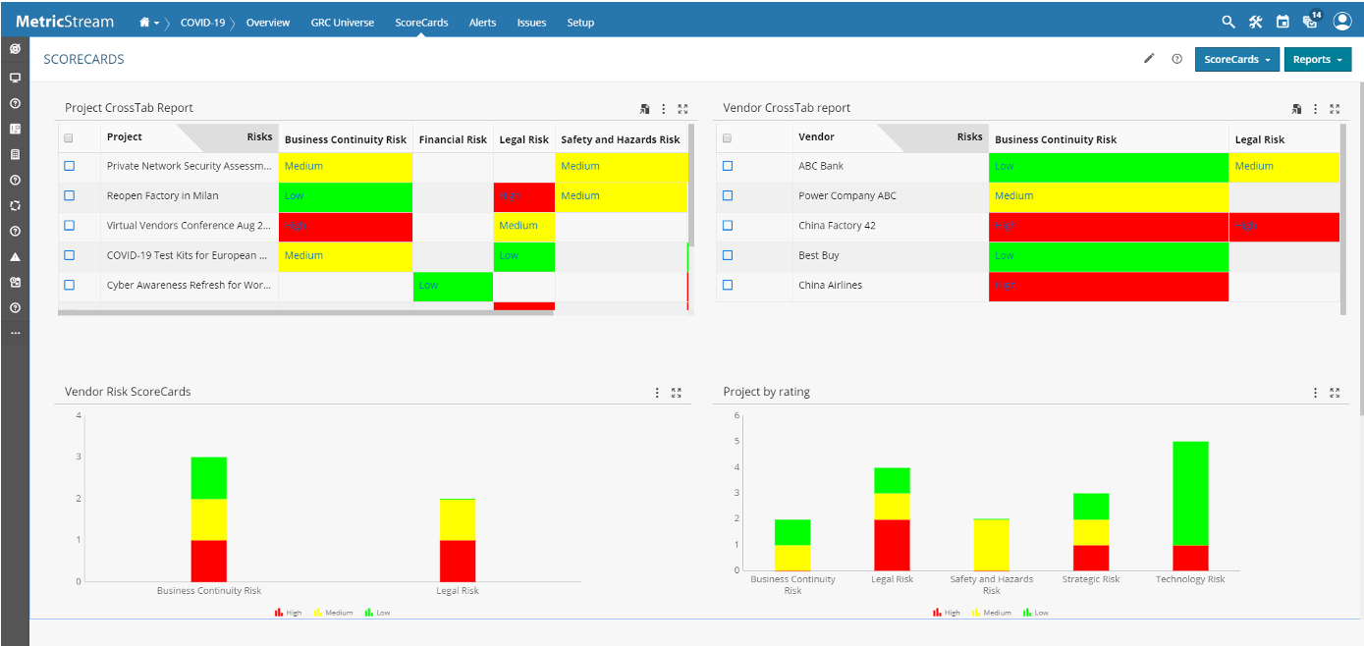
Task: Open Project by rating kebab menu
Action: [x=1316, y=393]
